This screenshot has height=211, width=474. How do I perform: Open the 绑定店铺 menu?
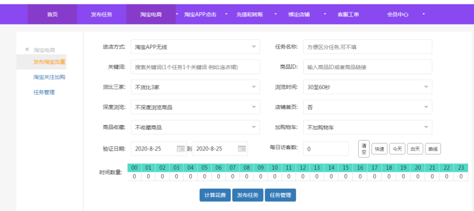tap(299, 14)
